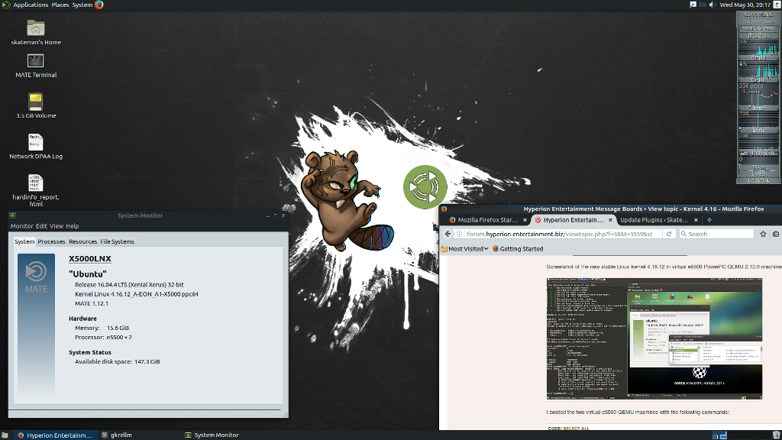782x440 pixels.
Task: Close the Hyperion Entertainment tab
Action: coord(610,220)
